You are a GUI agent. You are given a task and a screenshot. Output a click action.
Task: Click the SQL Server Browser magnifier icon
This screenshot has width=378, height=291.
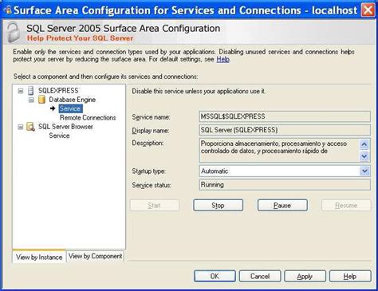31,127
